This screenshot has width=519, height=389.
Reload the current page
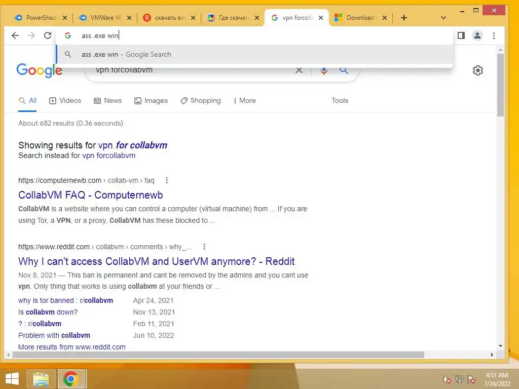tap(48, 35)
